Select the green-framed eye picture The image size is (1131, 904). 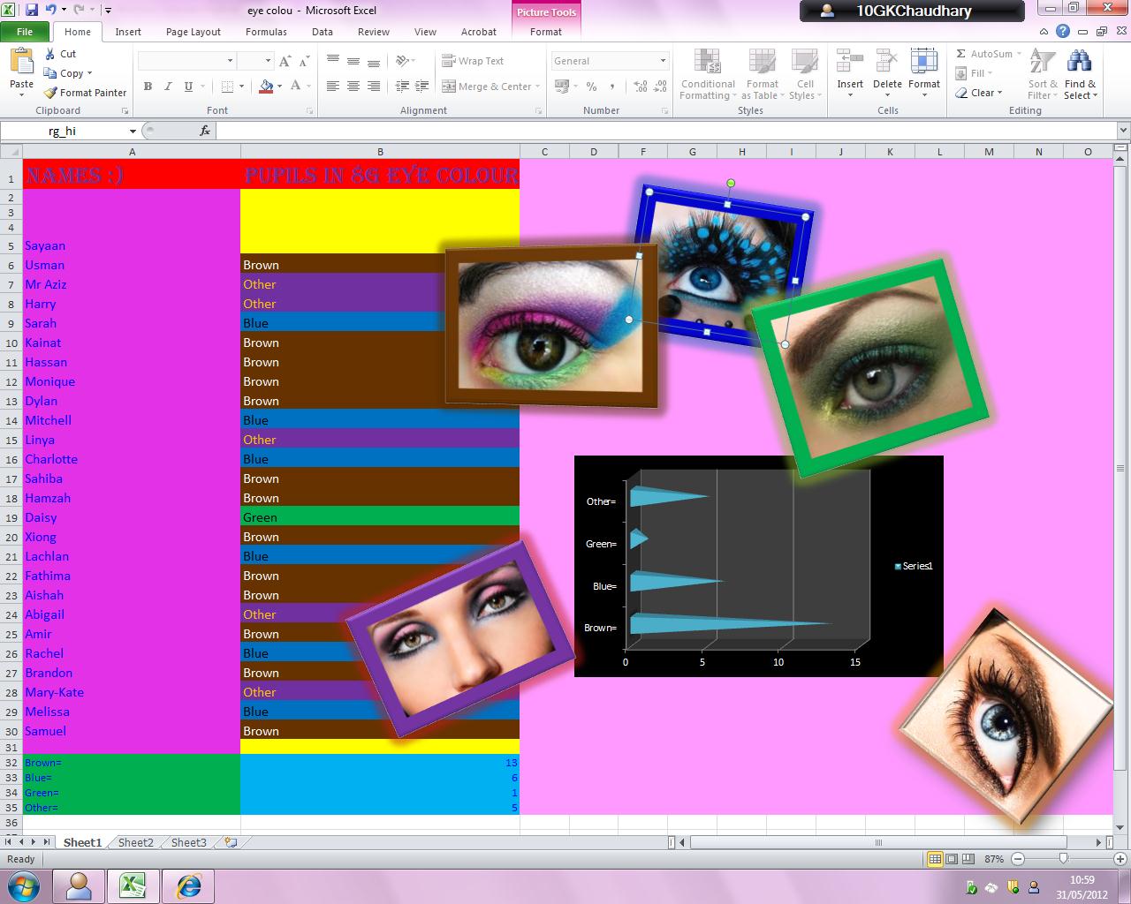[x=870, y=369]
